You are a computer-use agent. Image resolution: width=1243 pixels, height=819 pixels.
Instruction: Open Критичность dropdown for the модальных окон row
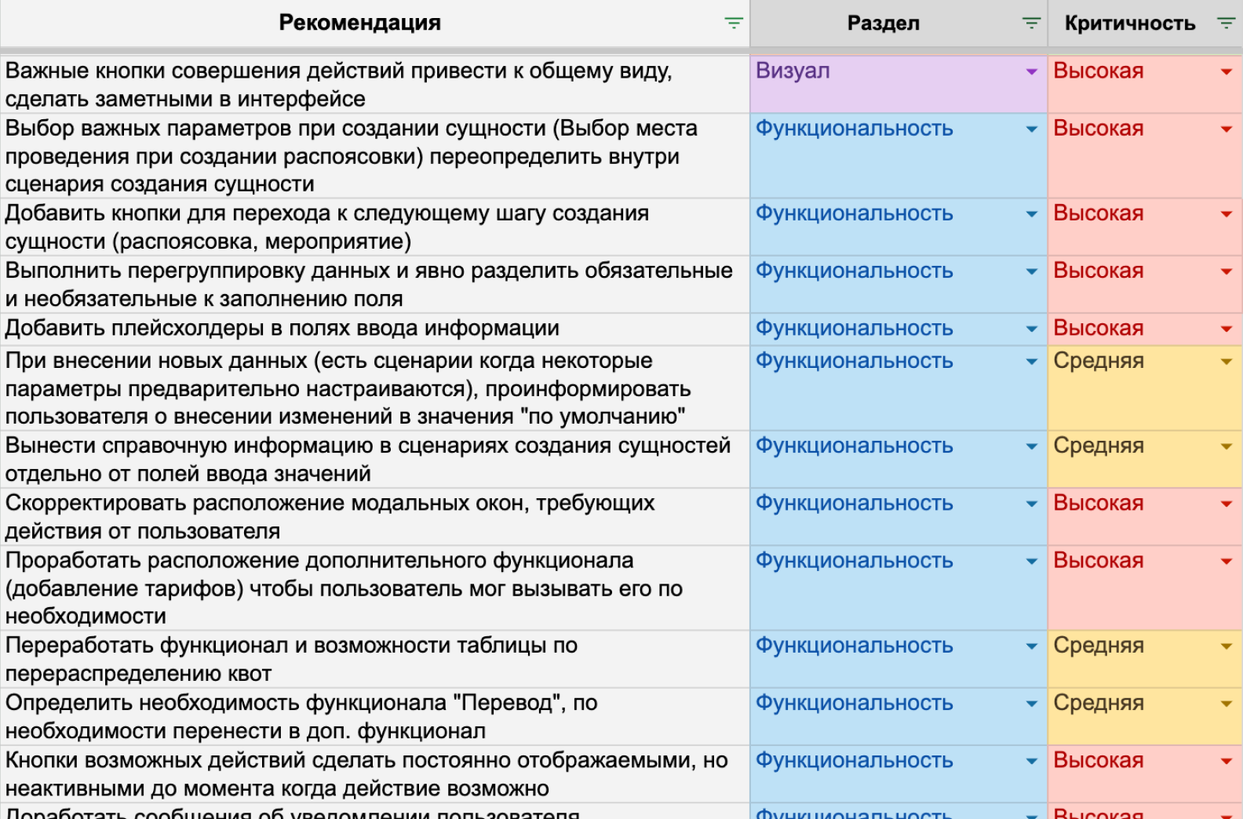pyautogui.click(x=1226, y=504)
